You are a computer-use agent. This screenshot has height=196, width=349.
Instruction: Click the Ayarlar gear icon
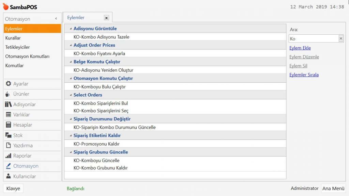click(9, 84)
